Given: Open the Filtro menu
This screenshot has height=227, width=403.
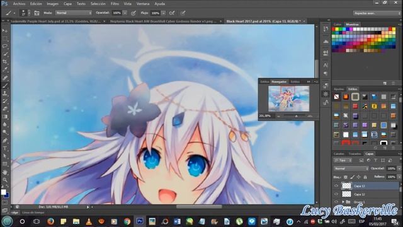Looking at the screenshot, I should [x=115, y=4].
